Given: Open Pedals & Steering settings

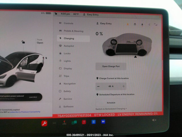Looking at the screenshot, I should [71, 31].
